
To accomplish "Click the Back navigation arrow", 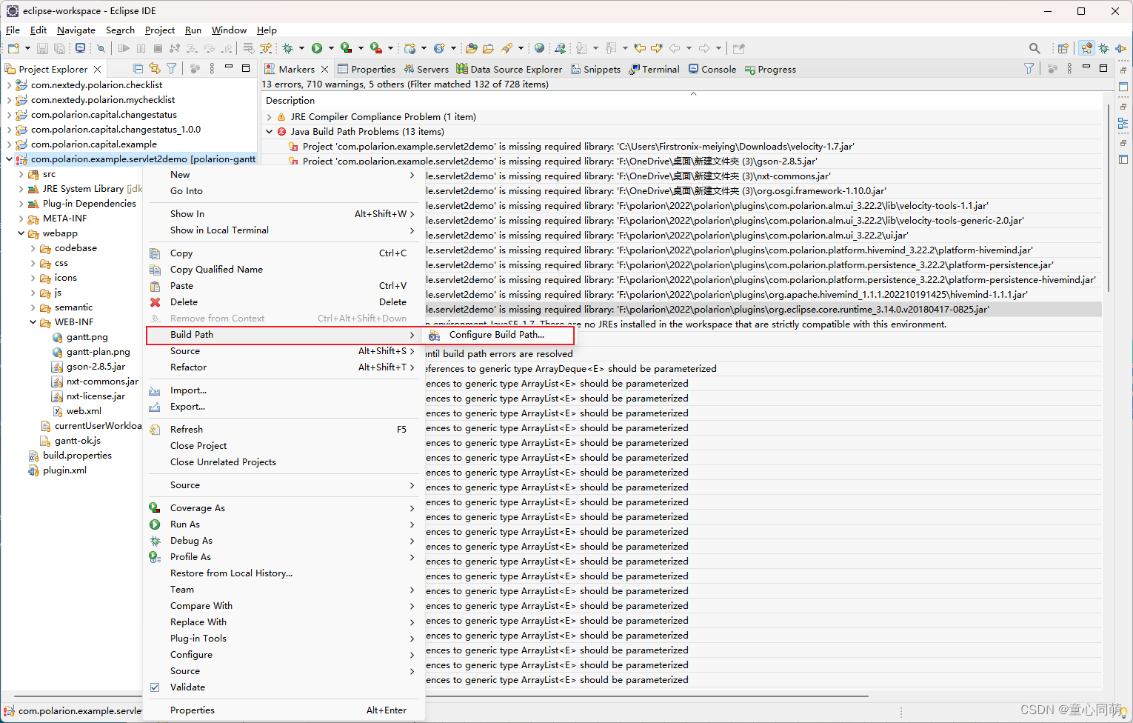I will [x=675, y=48].
